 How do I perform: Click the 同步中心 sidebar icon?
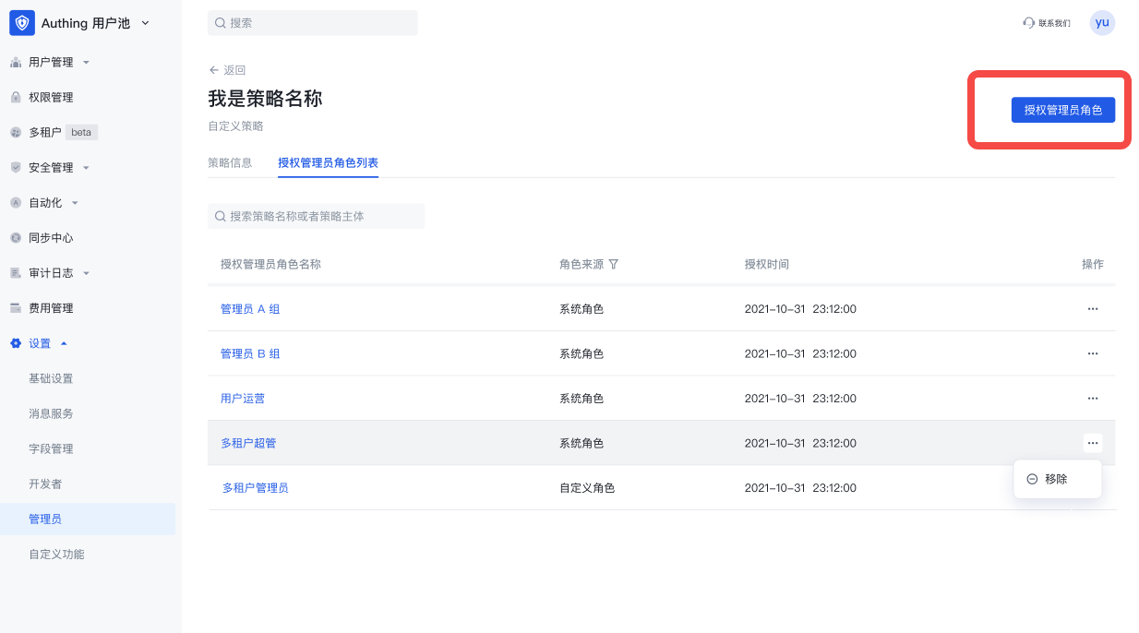click(x=17, y=237)
